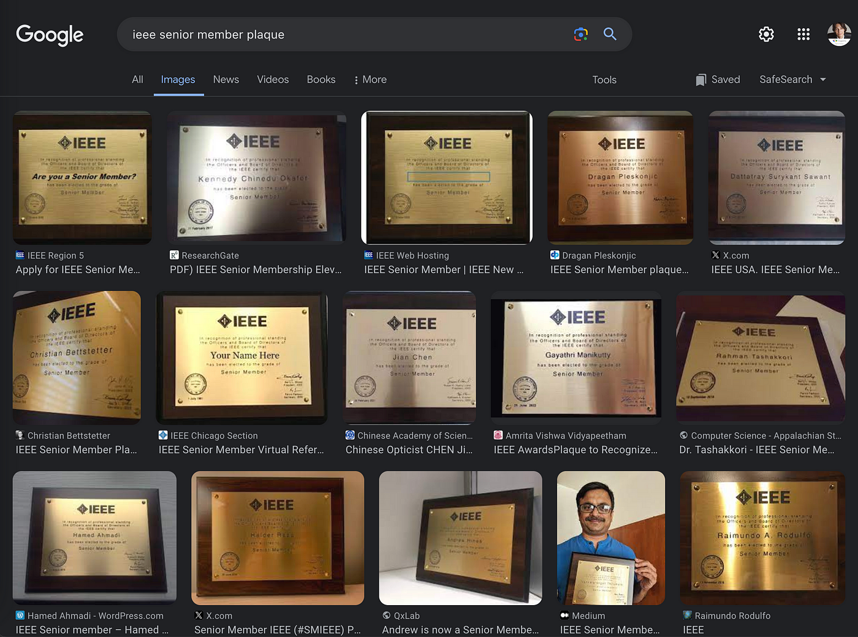This screenshot has height=637, width=858.
Task: Open 'Dr. Tashakkori - IEEE Senior Me...' title
Action: [x=757, y=450]
